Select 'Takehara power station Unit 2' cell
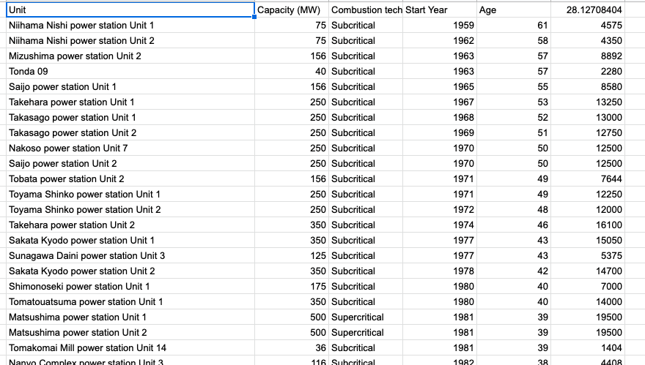The width and height of the screenshot is (645, 365). pyautogui.click(x=130, y=225)
